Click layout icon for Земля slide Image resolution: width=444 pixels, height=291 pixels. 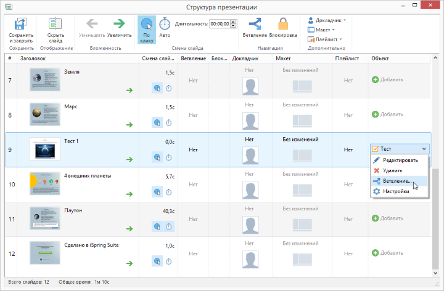coord(302,86)
